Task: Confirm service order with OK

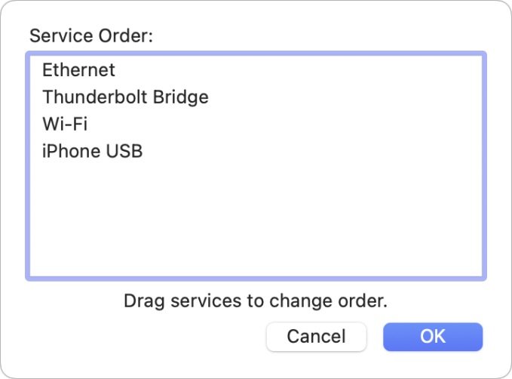Action: tap(432, 336)
